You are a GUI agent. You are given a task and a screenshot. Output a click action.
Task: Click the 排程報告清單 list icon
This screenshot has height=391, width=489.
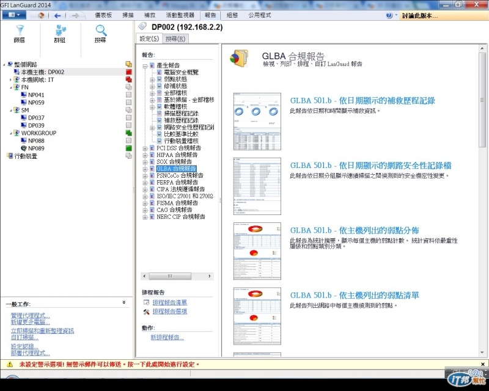click(x=146, y=302)
